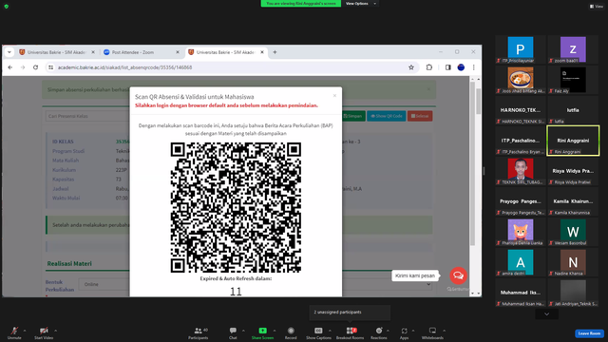Select Kamila Khairunnisa participant tile
The height and width of the screenshot is (342, 608).
(573, 201)
